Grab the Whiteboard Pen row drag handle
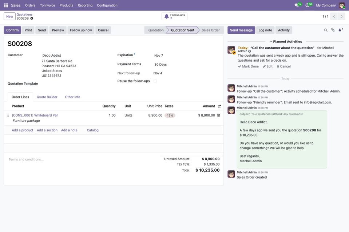 pyautogui.click(x=8, y=115)
